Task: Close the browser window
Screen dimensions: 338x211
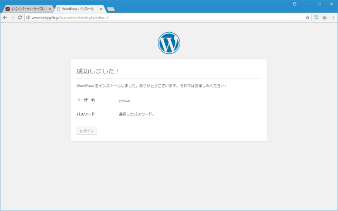Action: 332,4
